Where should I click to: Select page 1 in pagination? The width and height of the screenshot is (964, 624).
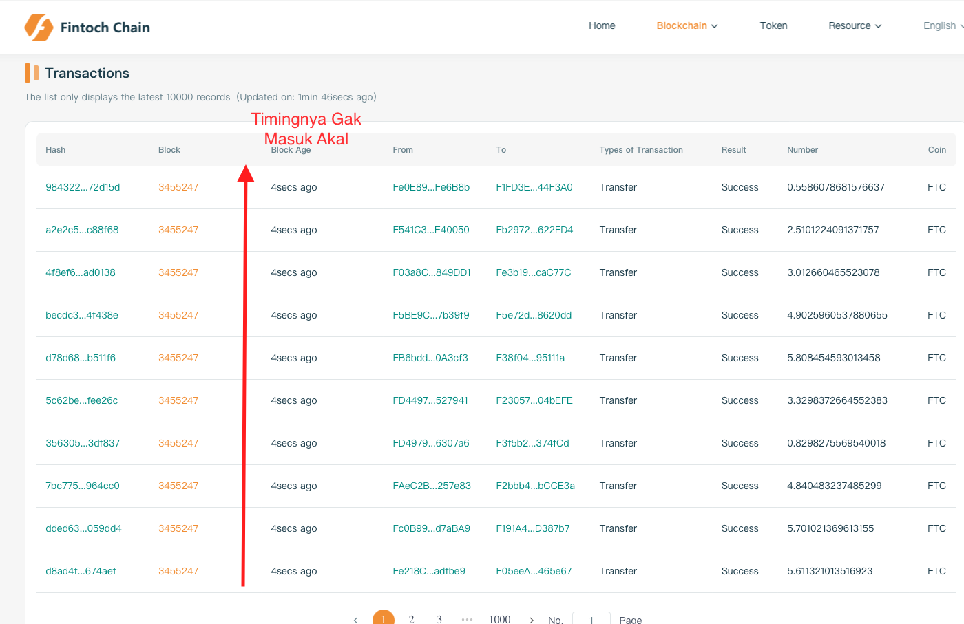(384, 618)
